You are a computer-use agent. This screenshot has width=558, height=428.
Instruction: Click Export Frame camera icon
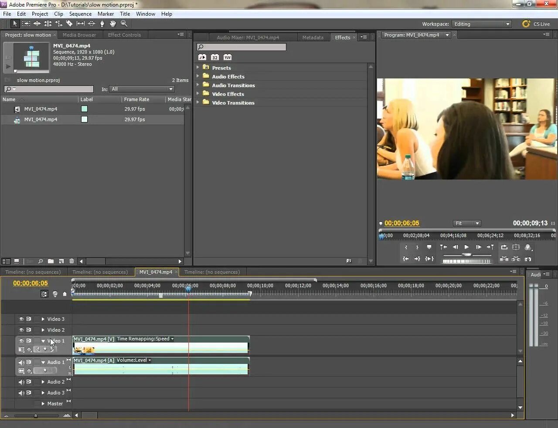528,258
